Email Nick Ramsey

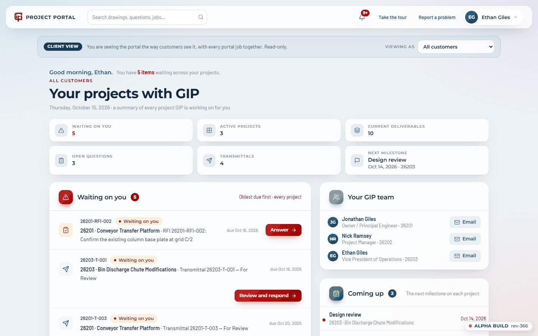pos(465,239)
